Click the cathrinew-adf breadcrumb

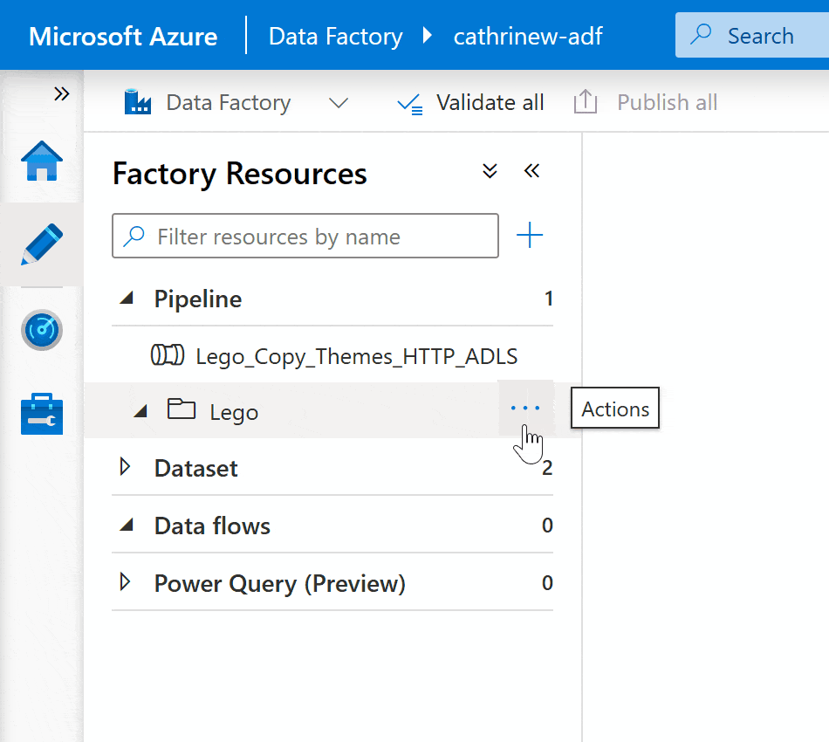click(527, 37)
